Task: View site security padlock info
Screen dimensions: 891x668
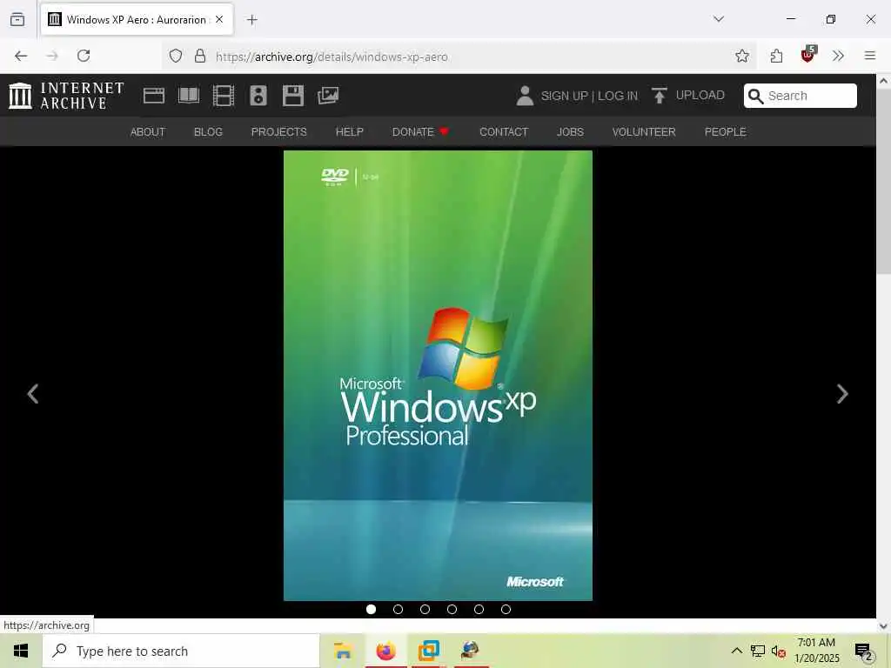Action: [x=200, y=56]
